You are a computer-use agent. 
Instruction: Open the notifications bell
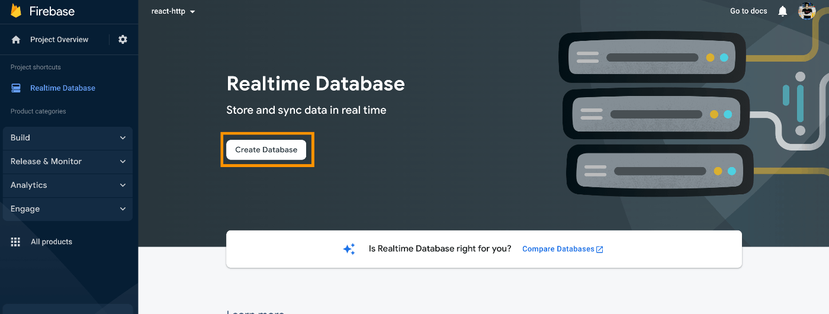pos(783,11)
